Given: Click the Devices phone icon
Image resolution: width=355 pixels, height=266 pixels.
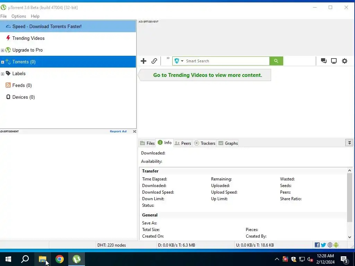Looking at the screenshot, I should (8, 97).
